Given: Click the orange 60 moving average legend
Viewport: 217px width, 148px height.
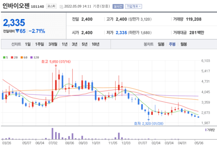Looking at the screenshot, I should (x=24, y=57).
